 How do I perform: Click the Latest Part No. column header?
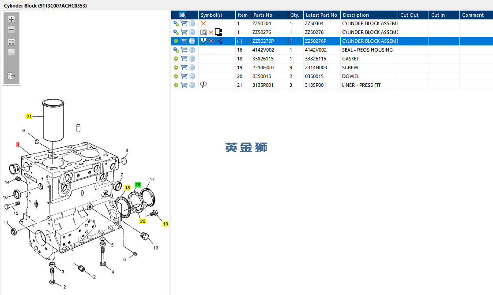point(322,15)
